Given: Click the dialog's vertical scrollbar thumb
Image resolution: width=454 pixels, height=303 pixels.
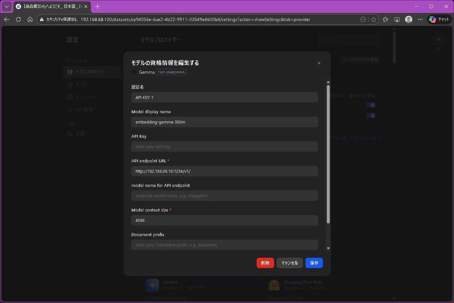Looking at the screenshot, I should 328,154.
